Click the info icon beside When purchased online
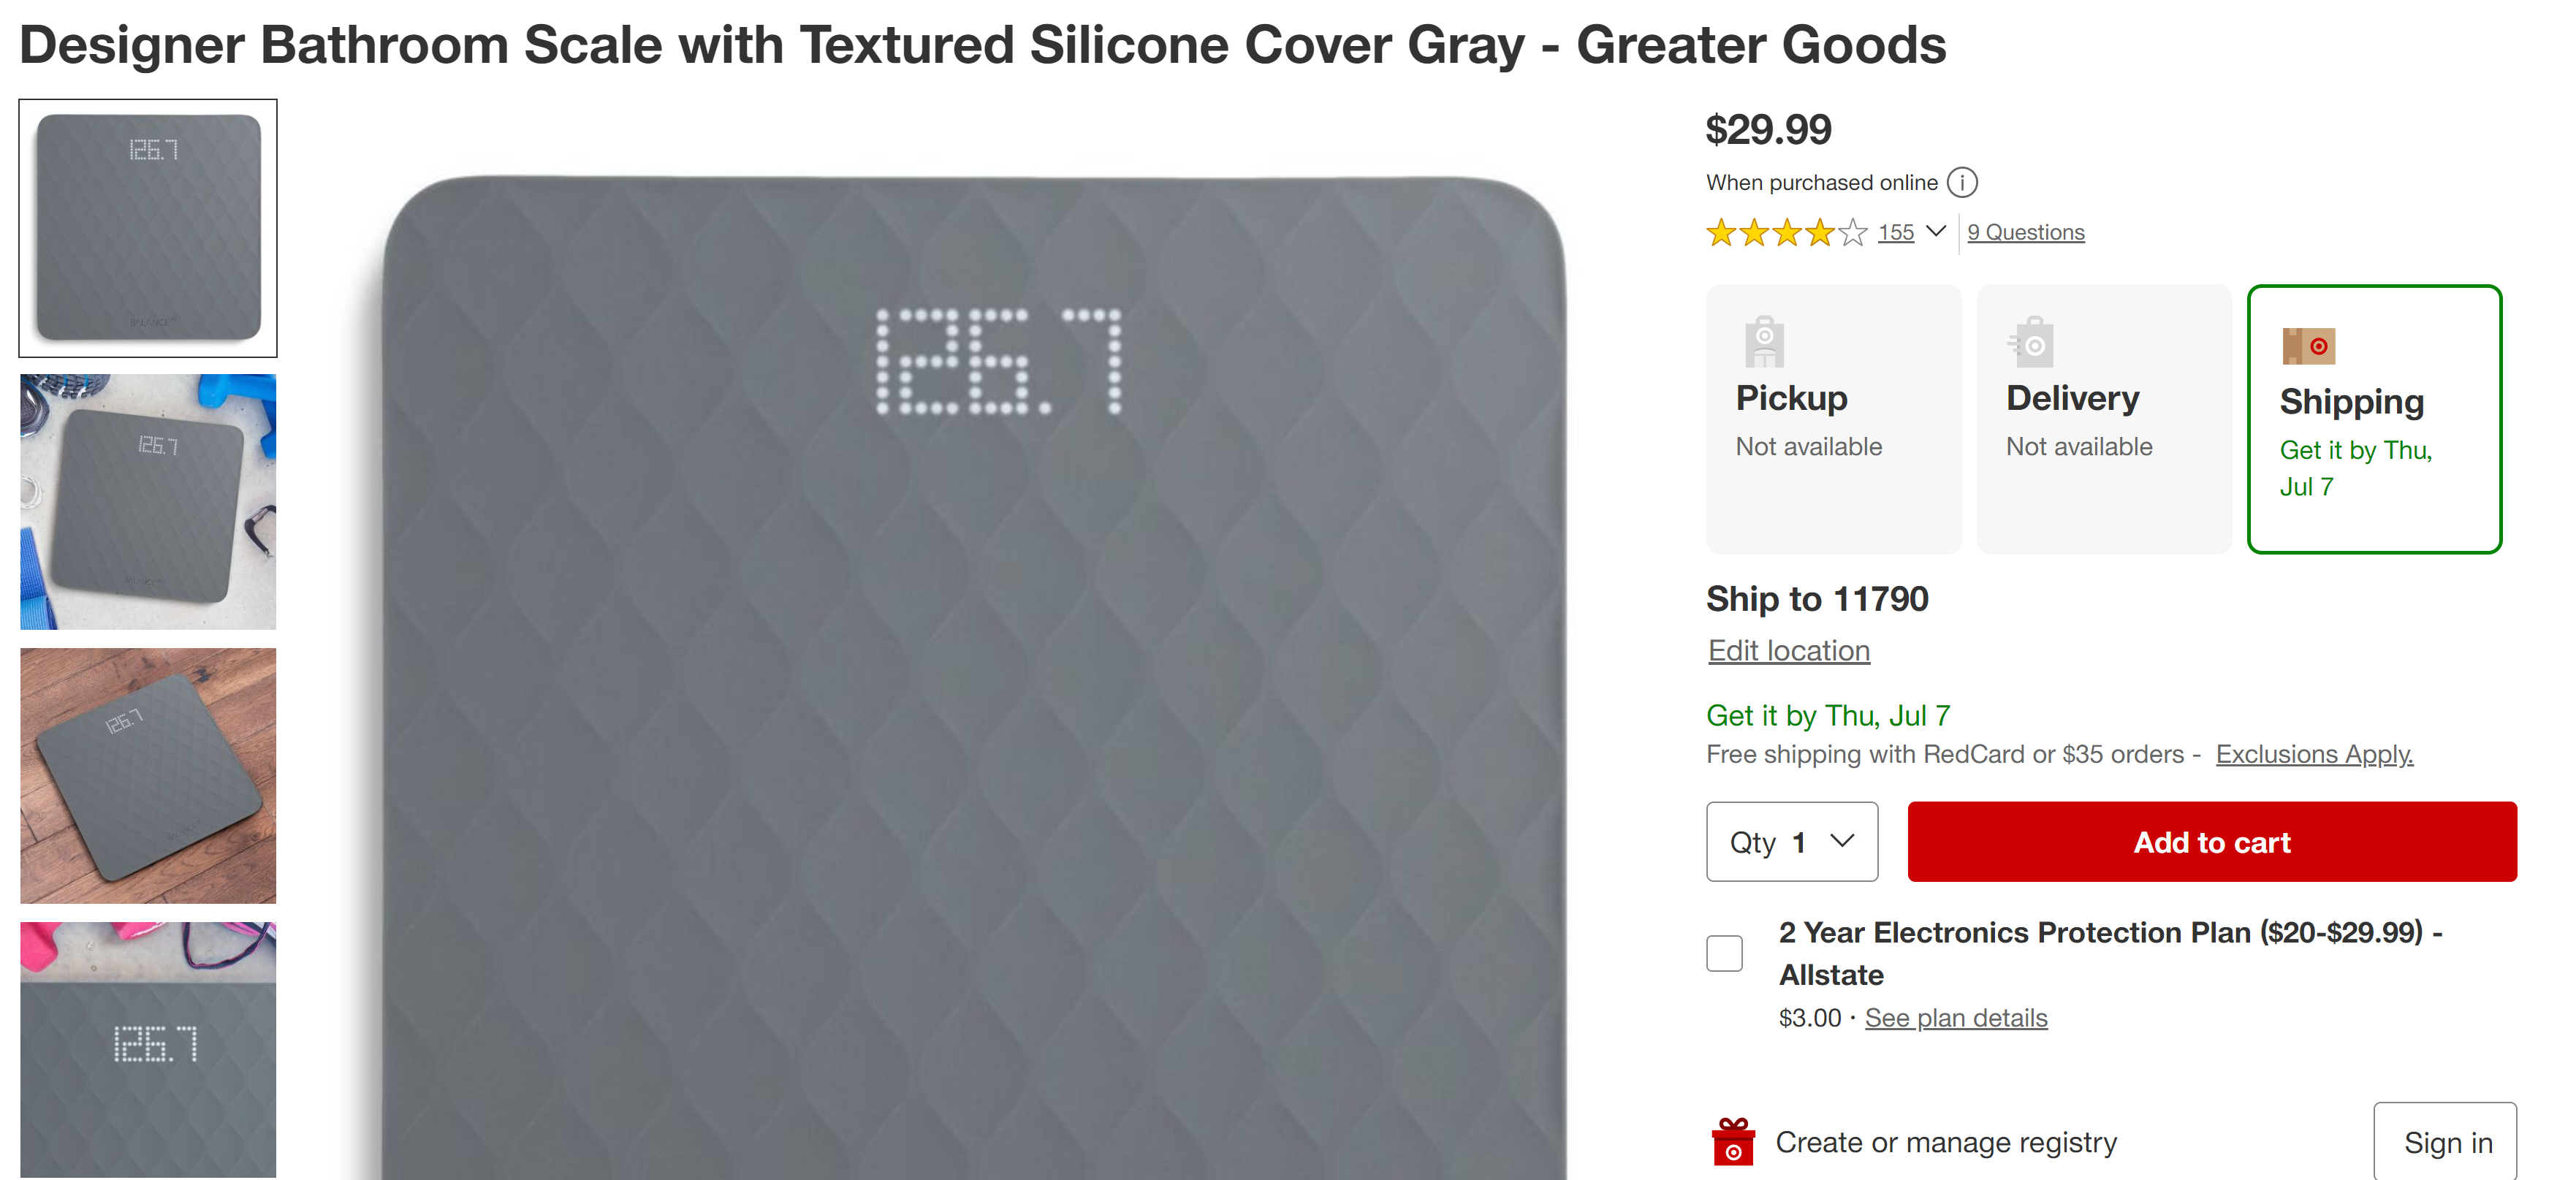This screenshot has width=2576, height=1180. (x=1962, y=183)
